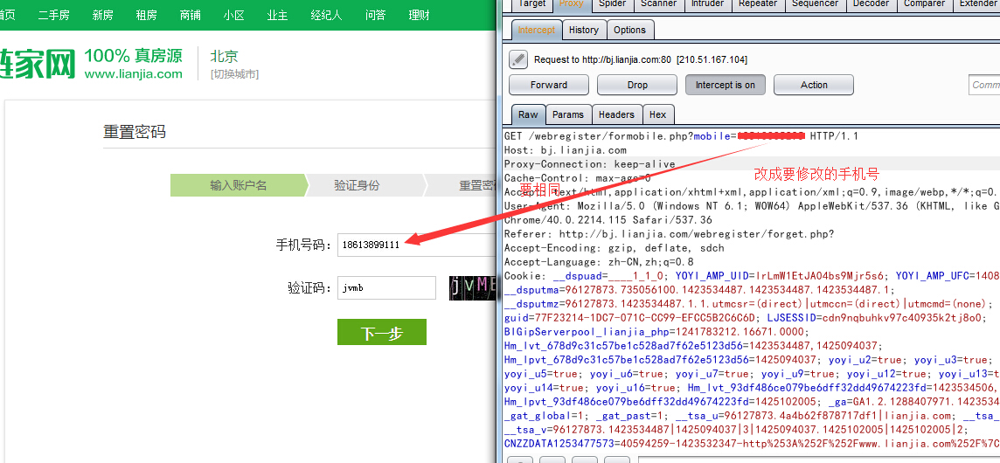Click the 'Accept-Encoding: gzip, deflate, sdch' line
Screen dimensions: 1000x463
coord(614,248)
